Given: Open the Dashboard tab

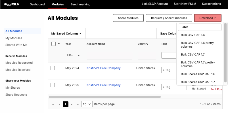Looking at the screenshot, I should [37, 4].
